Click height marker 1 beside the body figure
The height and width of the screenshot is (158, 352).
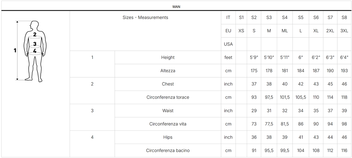tap(15, 50)
